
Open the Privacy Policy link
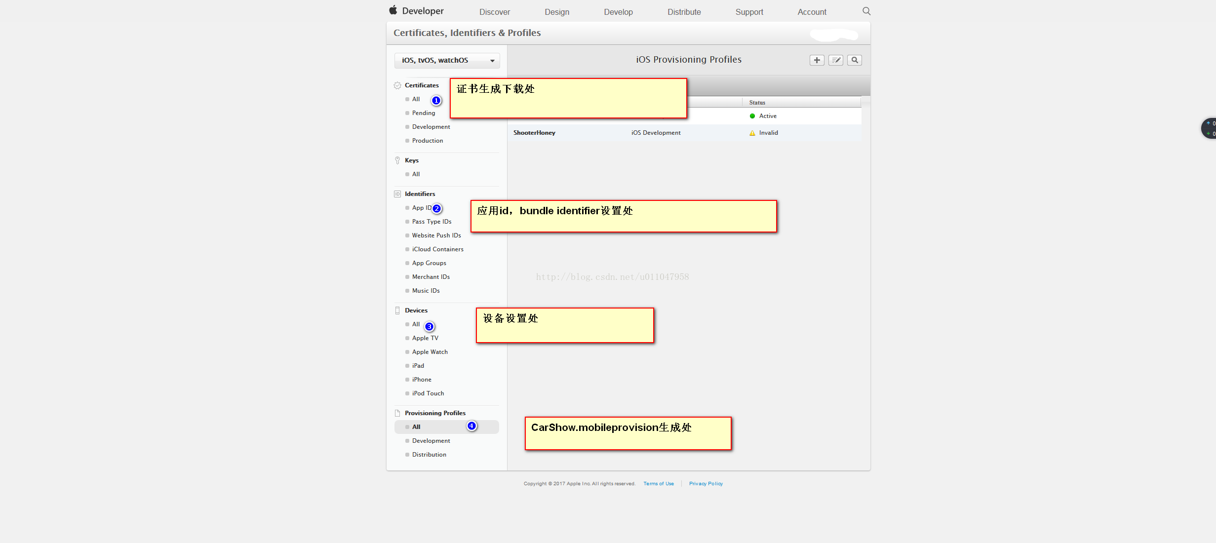[x=706, y=484]
